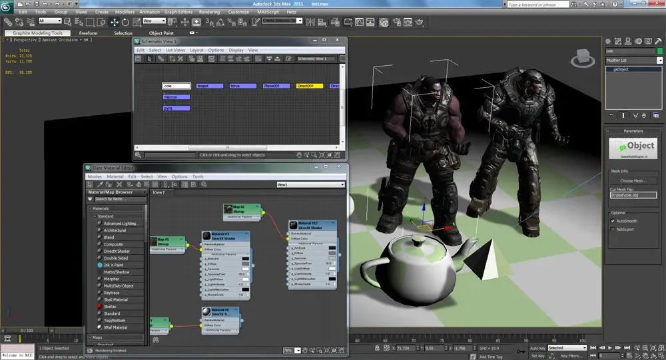Open the selection filter All dropdown
Viewport: 666px width, 360px height.
[x=50, y=21]
